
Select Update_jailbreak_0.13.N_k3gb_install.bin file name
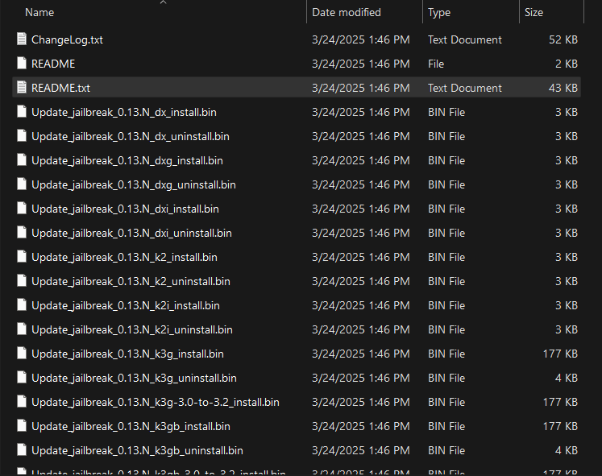point(131,426)
